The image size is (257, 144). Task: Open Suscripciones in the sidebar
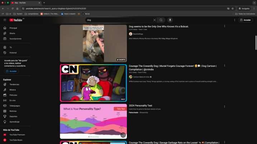[15, 39]
